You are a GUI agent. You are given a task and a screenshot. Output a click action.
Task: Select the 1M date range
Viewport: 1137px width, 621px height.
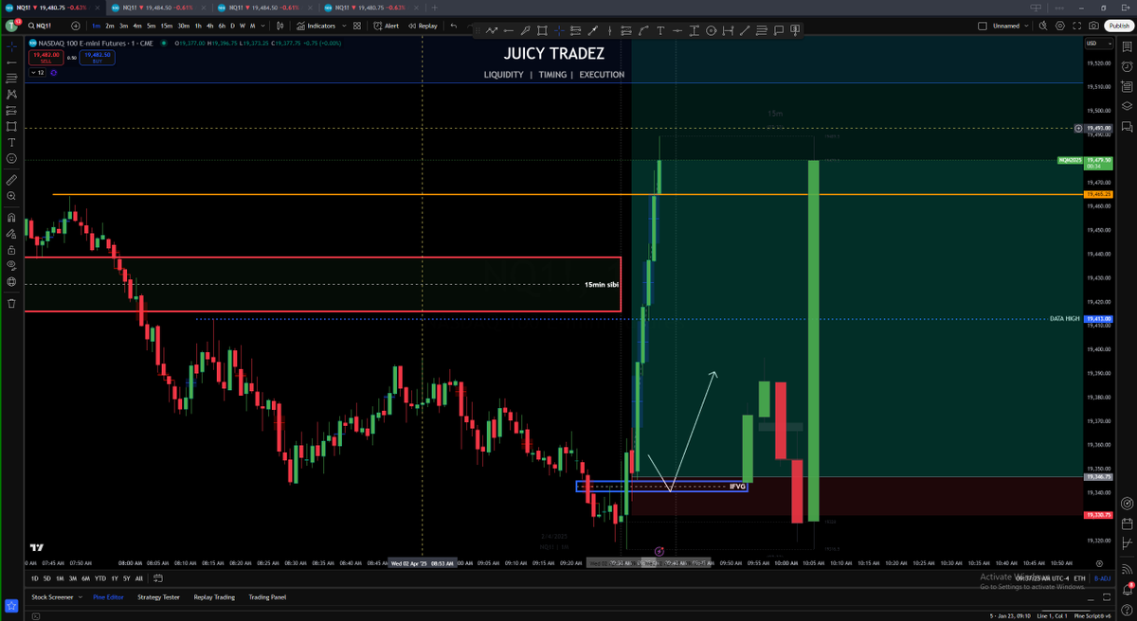[x=60, y=578]
